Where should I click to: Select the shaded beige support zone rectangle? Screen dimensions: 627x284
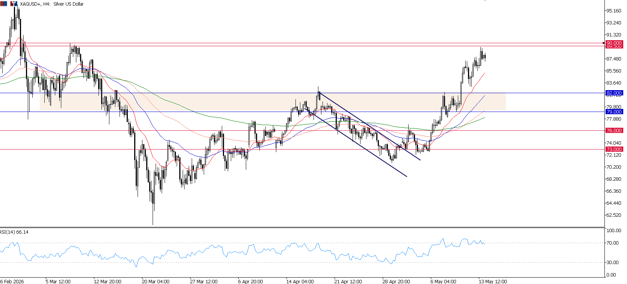click(273, 102)
